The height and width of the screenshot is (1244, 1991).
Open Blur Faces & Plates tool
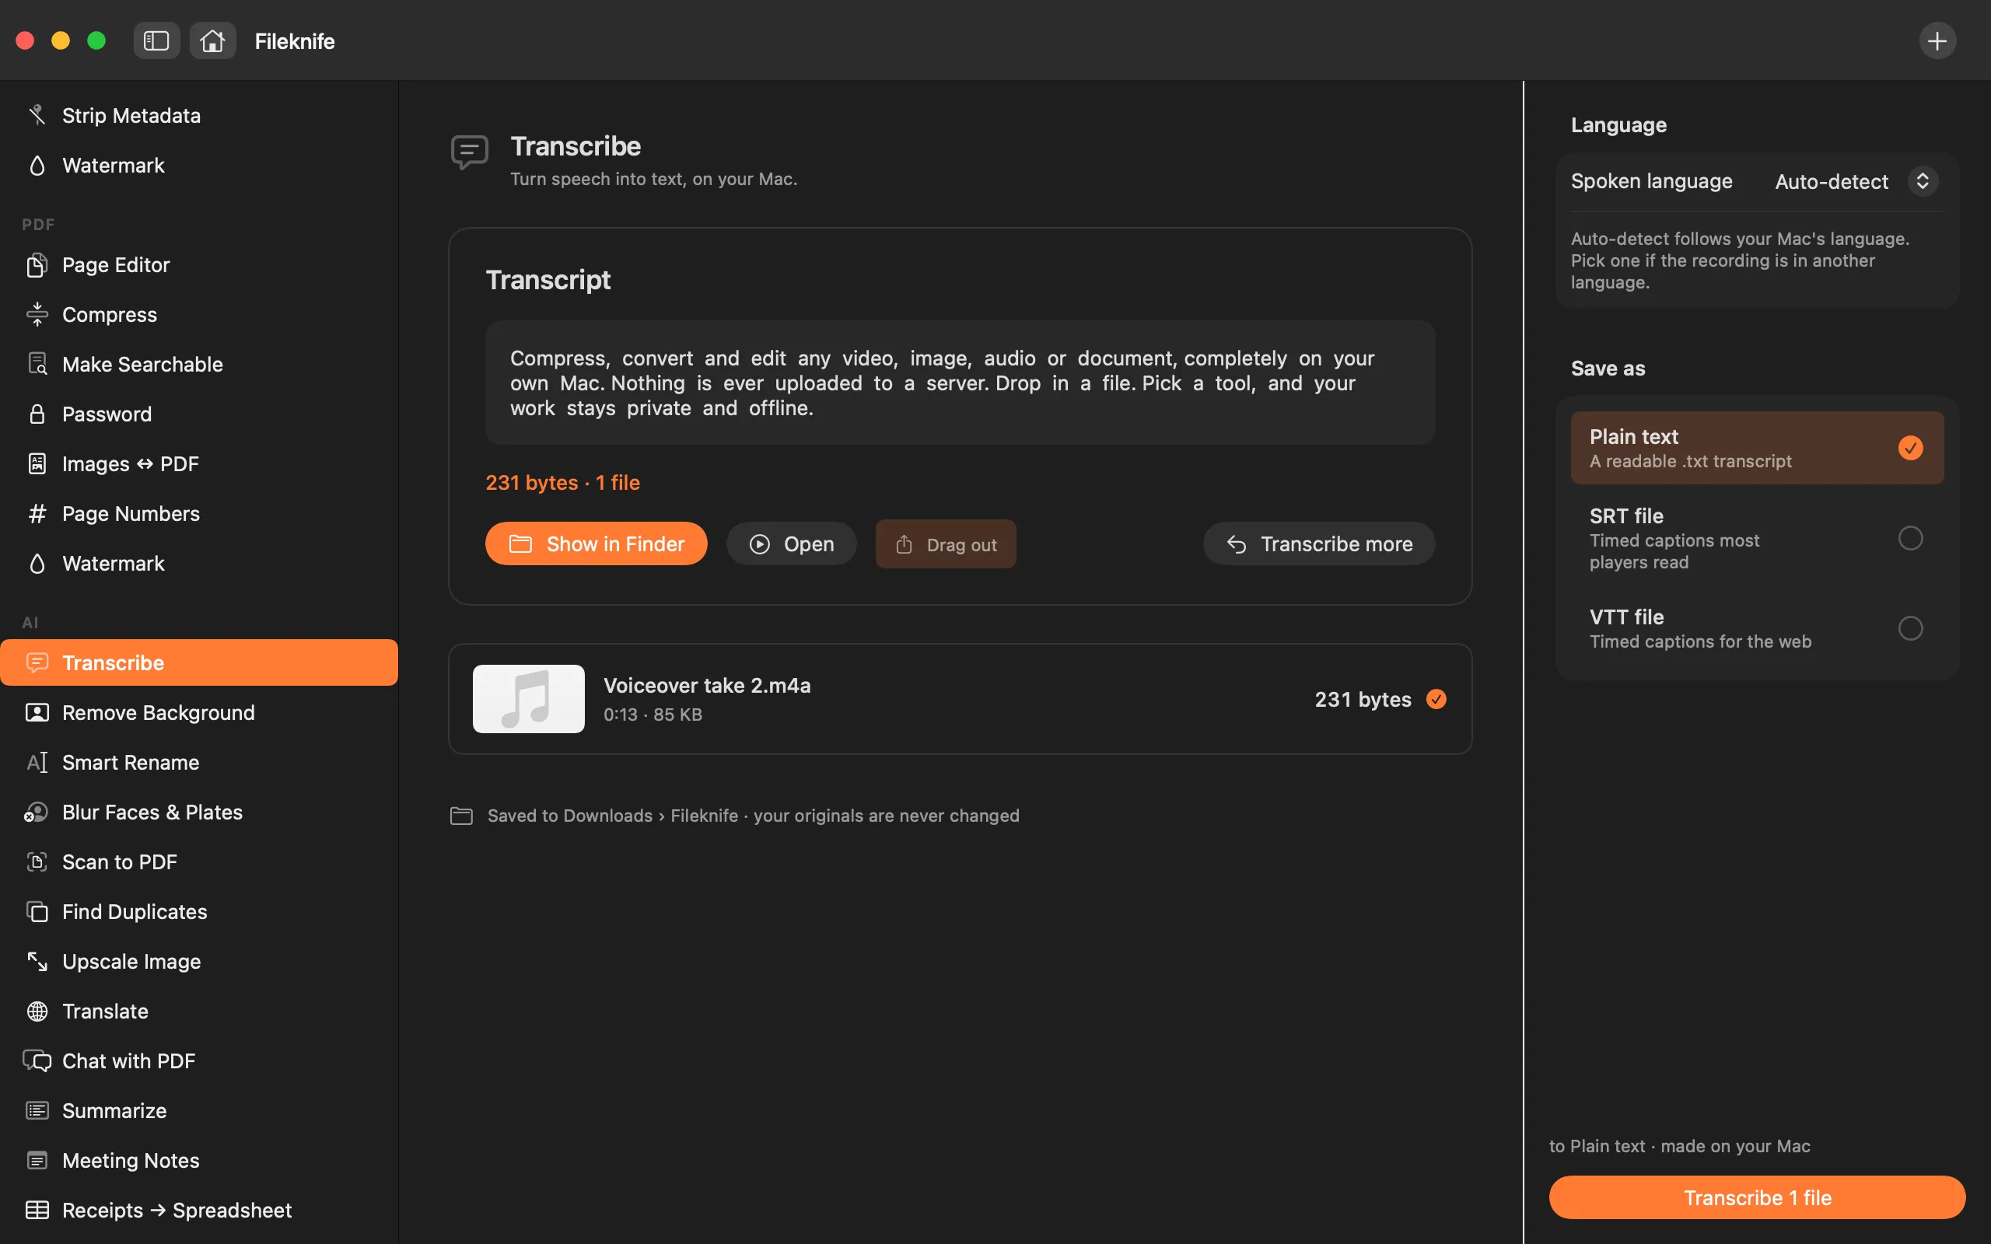click(199, 812)
